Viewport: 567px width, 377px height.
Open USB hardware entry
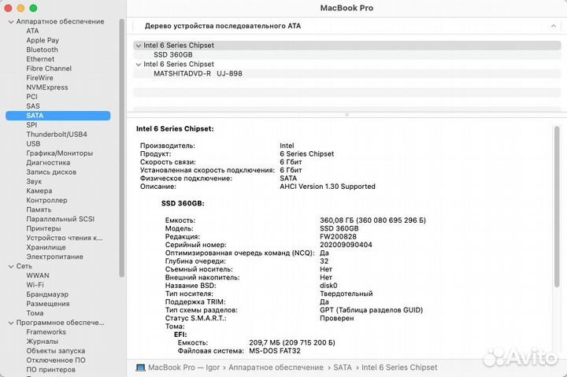(x=33, y=144)
